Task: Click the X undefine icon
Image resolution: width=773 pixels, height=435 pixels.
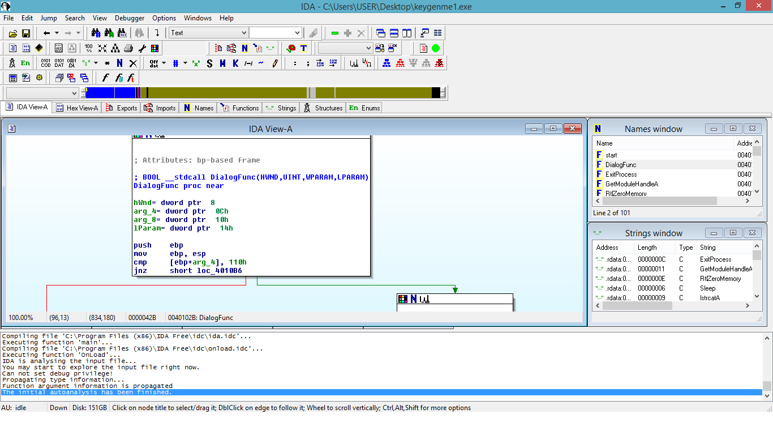Action: [x=133, y=63]
